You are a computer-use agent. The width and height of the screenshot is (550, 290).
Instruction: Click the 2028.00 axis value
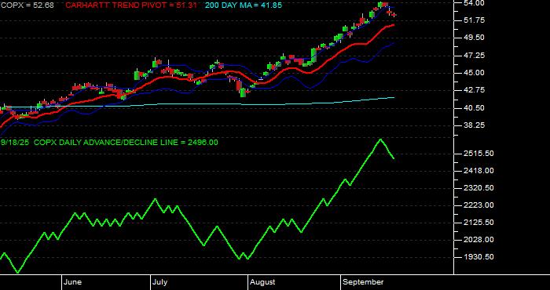pyautogui.click(x=479, y=240)
